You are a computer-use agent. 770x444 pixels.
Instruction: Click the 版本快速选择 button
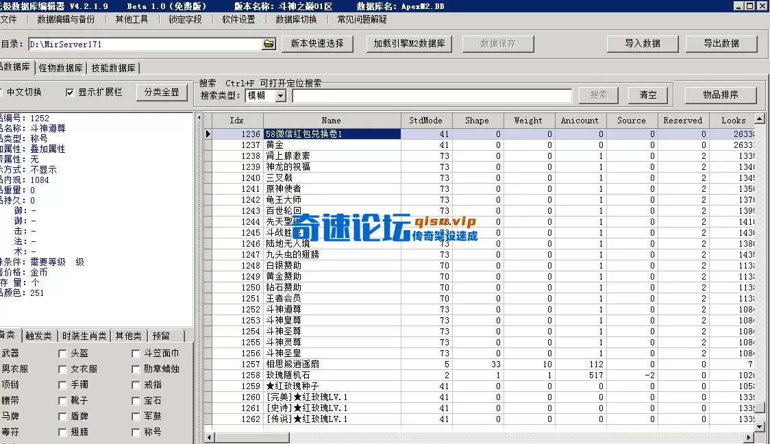point(317,44)
